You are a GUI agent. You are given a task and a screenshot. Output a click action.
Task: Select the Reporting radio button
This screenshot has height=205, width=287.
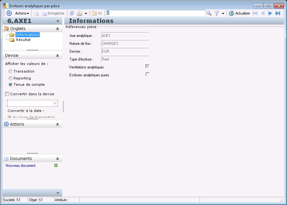(x=10, y=78)
